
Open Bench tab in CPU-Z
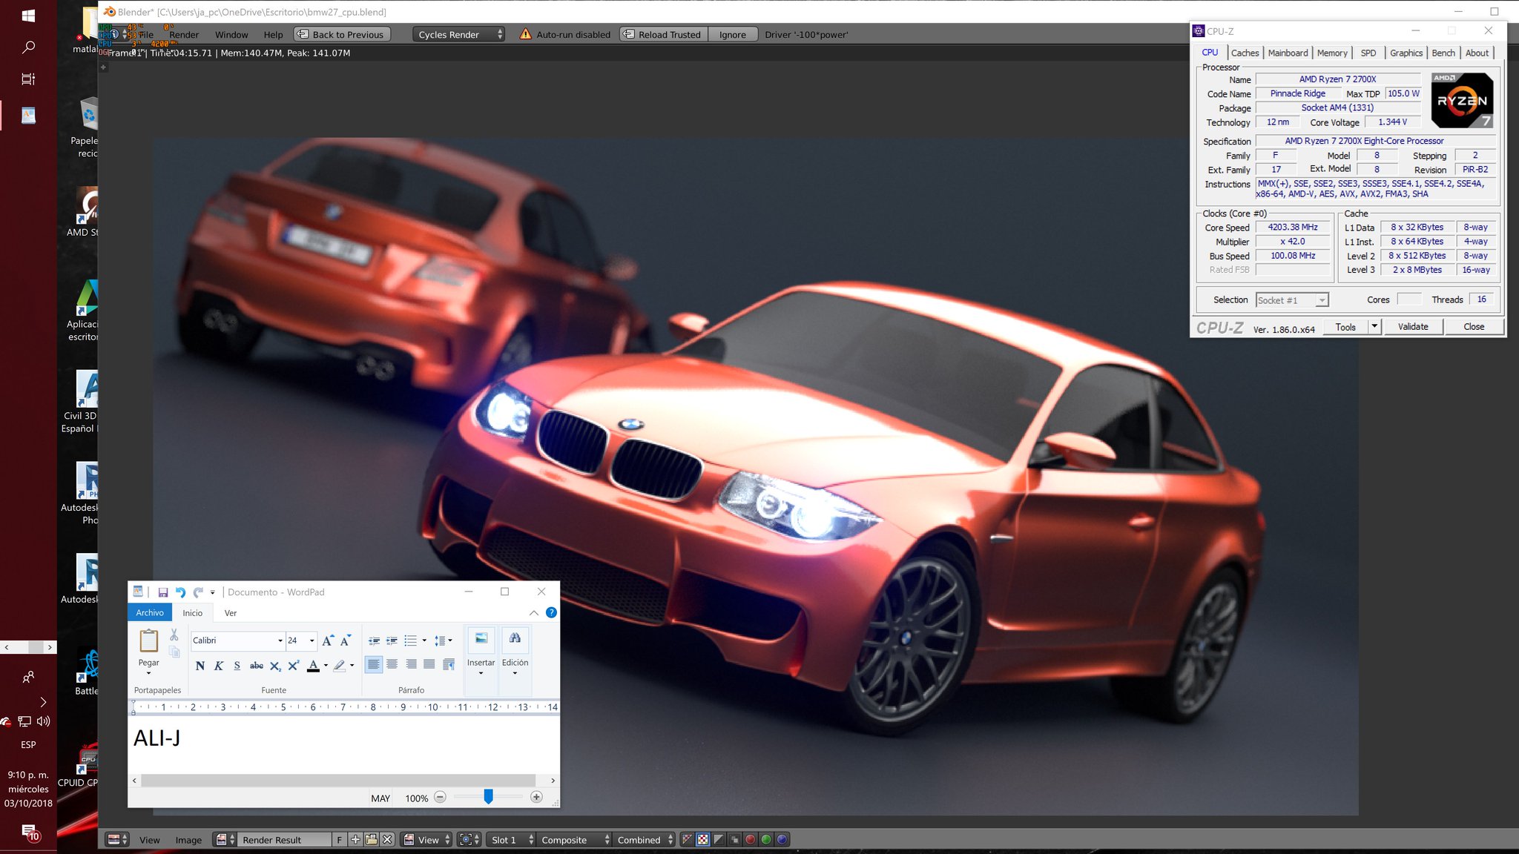1443,53
